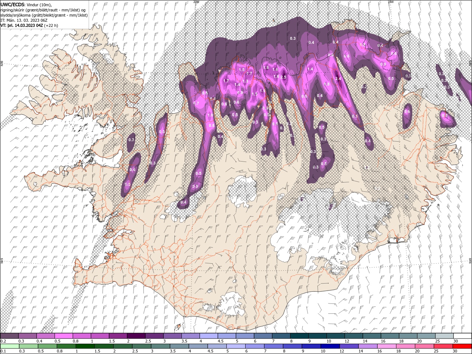The image size is (472, 354).
Task: Click the 7–8 rain legend swatch
Action: [273, 346]
